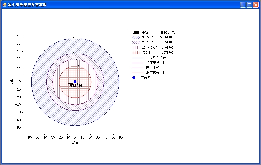Click the Y-axis tick label -50
The image size is (261, 165).
point(18,120)
